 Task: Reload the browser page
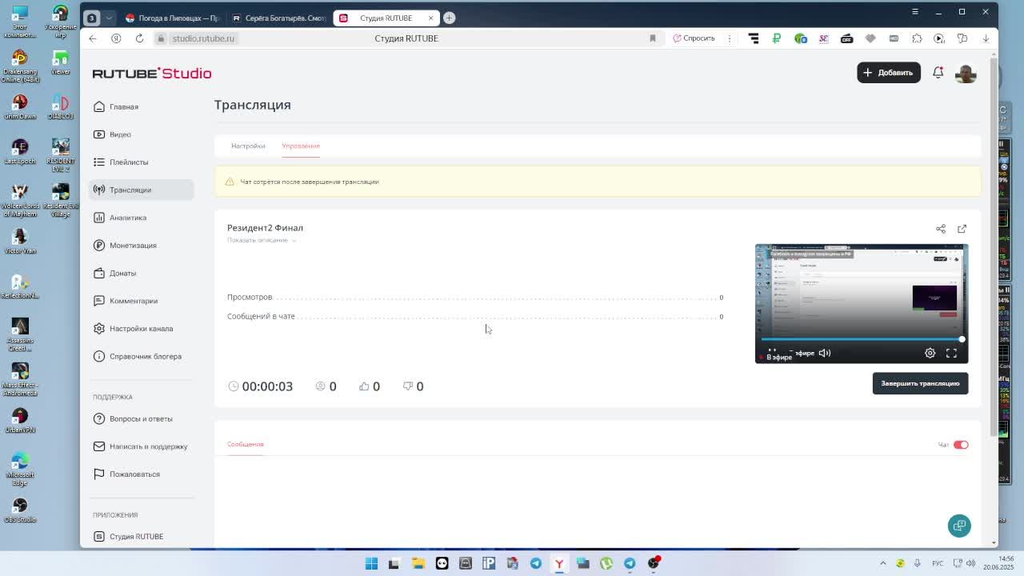pyautogui.click(x=139, y=38)
